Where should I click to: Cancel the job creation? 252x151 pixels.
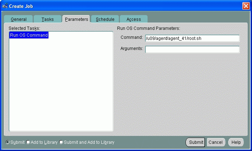[215, 142]
